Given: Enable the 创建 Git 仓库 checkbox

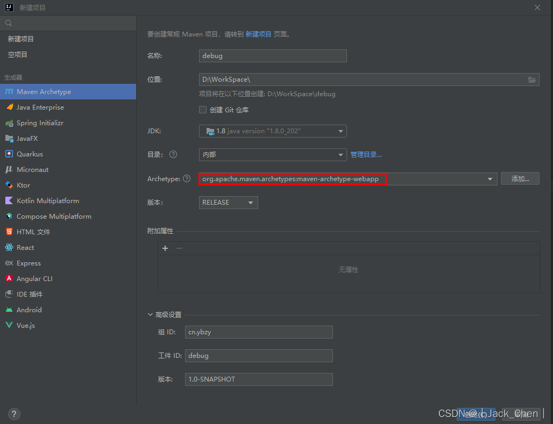Looking at the screenshot, I should click(x=203, y=110).
